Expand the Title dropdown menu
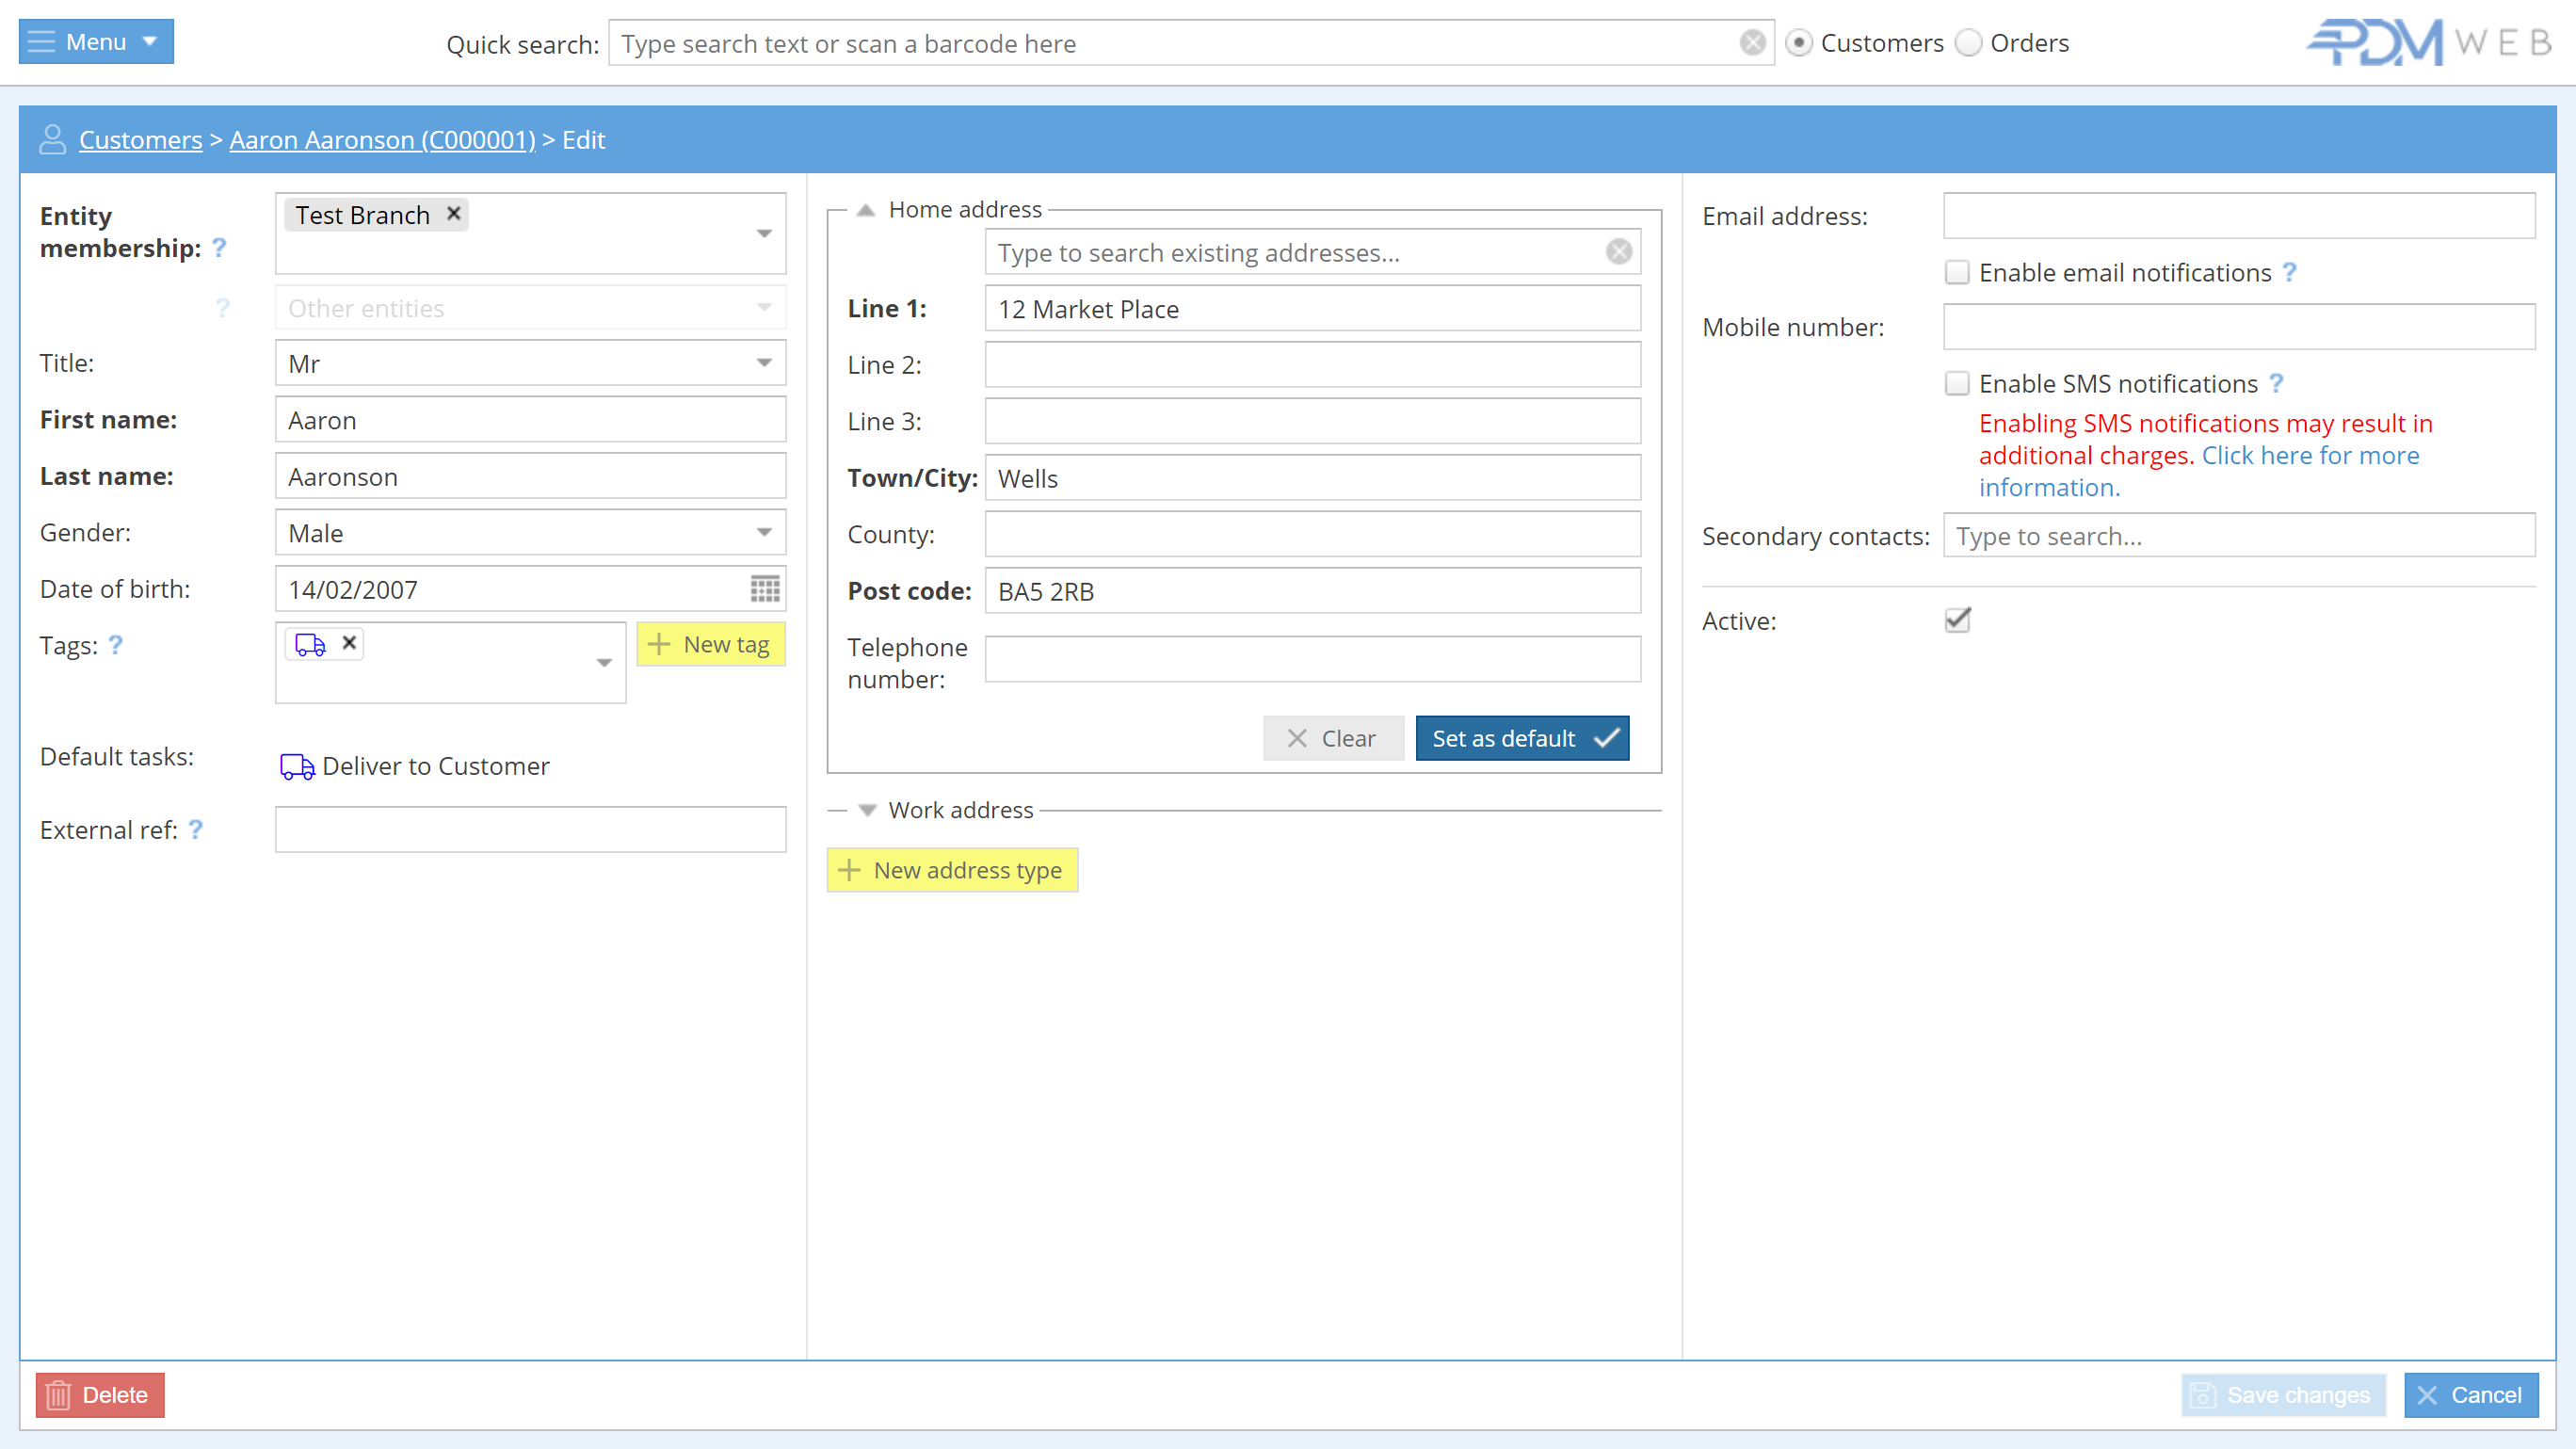This screenshot has width=2576, height=1449. [x=765, y=362]
